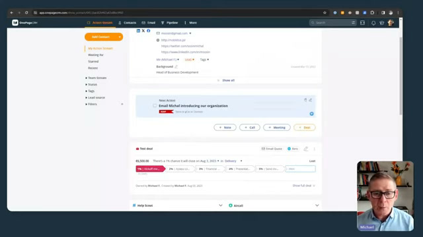Add a Meeting
The height and width of the screenshot is (237, 423).
pos(277,127)
